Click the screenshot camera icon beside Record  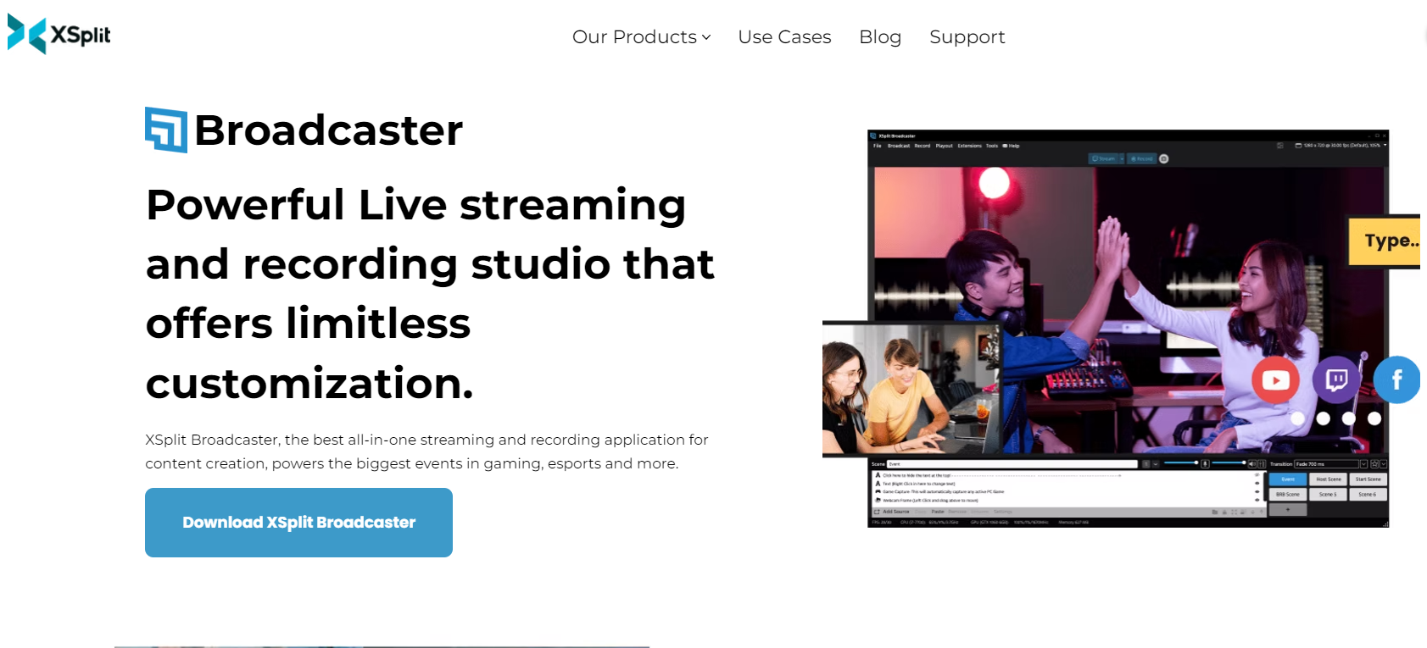[x=1163, y=158]
